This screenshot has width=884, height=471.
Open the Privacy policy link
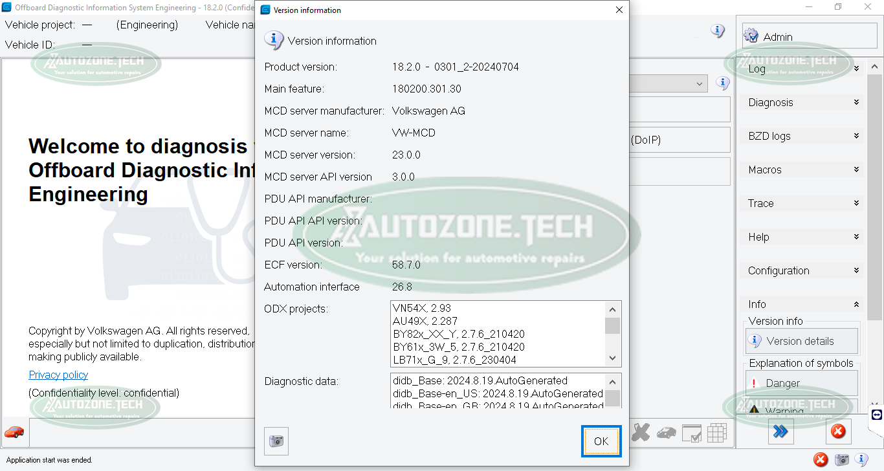click(58, 375)
